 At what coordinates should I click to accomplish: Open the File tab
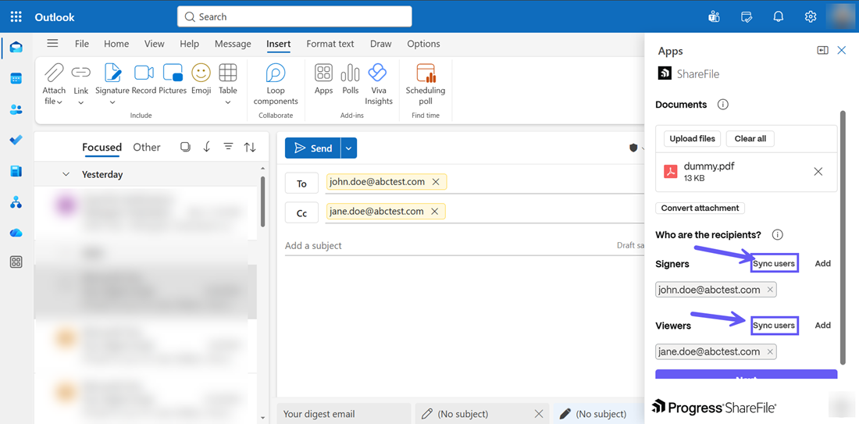tap(82, 44)
